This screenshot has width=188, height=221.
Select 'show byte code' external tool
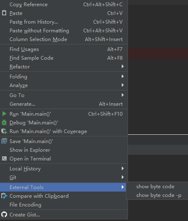(155, 187)
